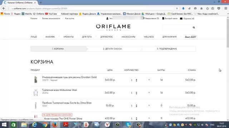Open the АРОМАТЫ category menu
229x128 pixels.
coord(68,37)
